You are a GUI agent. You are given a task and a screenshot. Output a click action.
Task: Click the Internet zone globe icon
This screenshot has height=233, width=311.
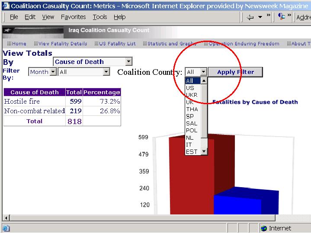[x=264, y=228]
